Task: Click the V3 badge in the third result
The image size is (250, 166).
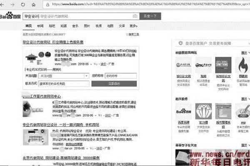Action: coord(92,149)
